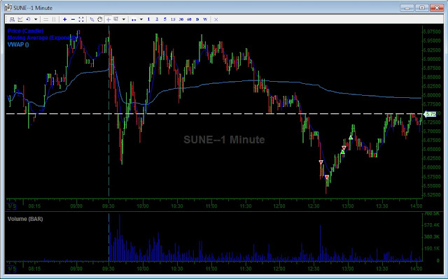
Task: Click the horizontal double-arrow scaling icon
Action: (x=134, y=20)
